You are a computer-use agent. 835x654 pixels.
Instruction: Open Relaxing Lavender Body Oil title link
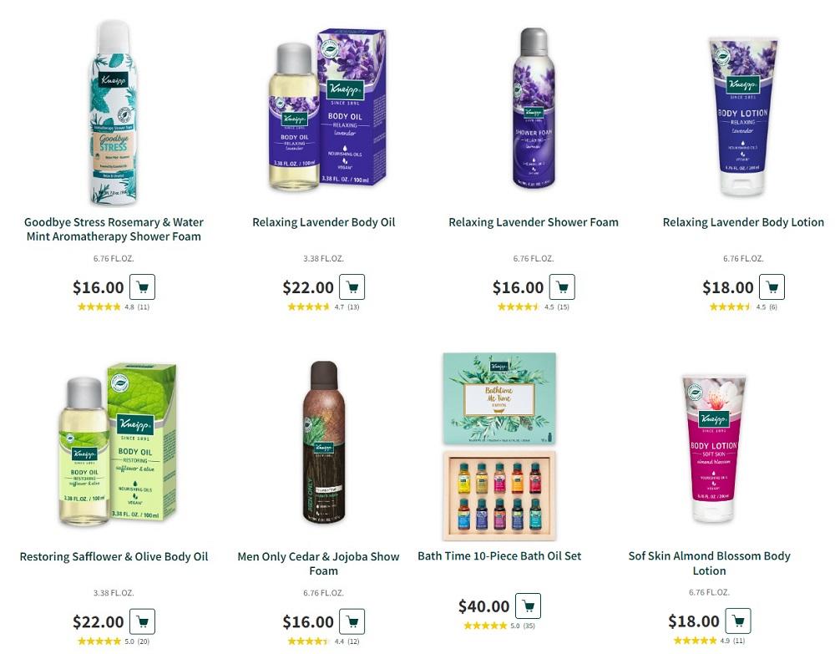point(324,222)
